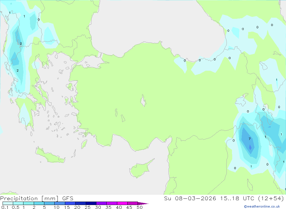Click the legend scale label '0.1'

click(x=5, y=207)
